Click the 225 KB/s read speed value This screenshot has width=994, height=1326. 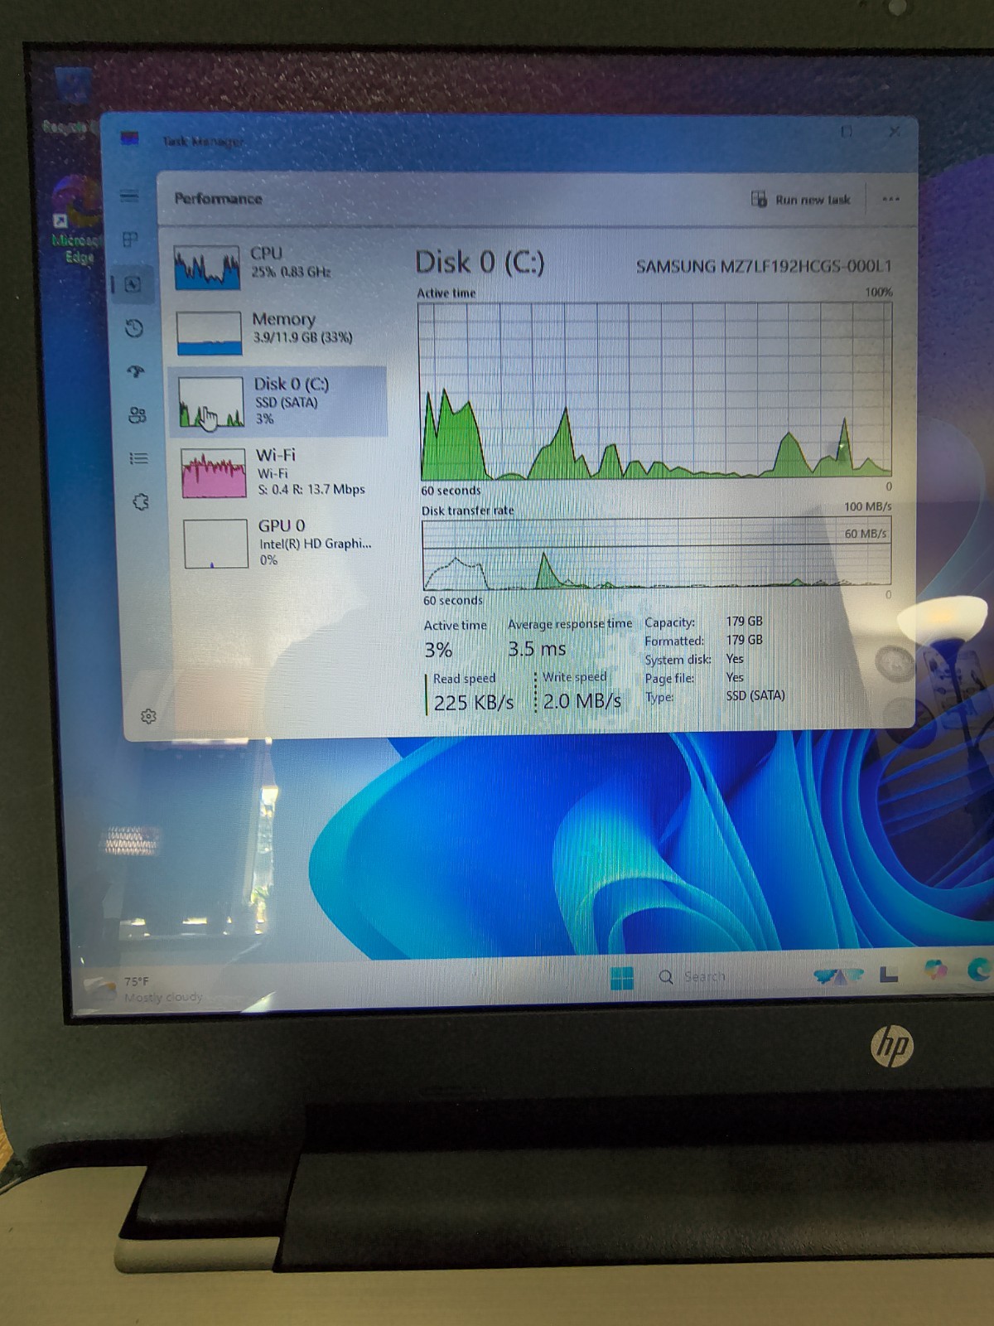click(474, 702)
